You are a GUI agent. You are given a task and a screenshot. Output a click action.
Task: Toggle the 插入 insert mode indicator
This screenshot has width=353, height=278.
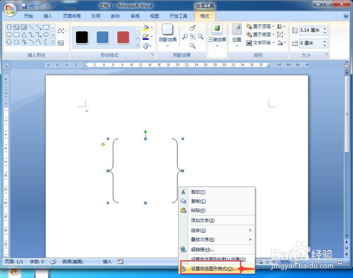107,261
